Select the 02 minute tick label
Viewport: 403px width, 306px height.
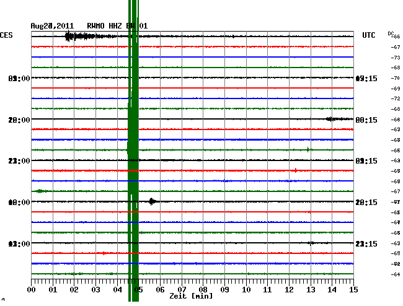coord(74,290)
